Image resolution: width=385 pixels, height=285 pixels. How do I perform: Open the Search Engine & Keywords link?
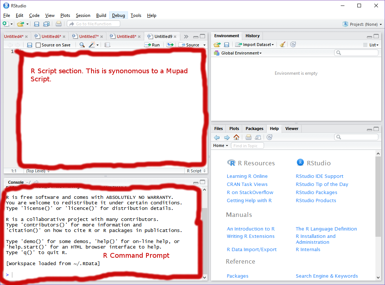point(327,276)
